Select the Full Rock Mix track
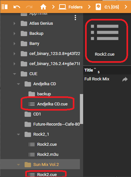The height and width of the screenshot is (177, 131). click(x=97, y=79)
